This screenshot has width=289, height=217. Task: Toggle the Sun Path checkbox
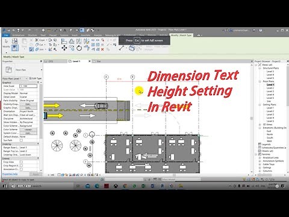coord(21,140)
